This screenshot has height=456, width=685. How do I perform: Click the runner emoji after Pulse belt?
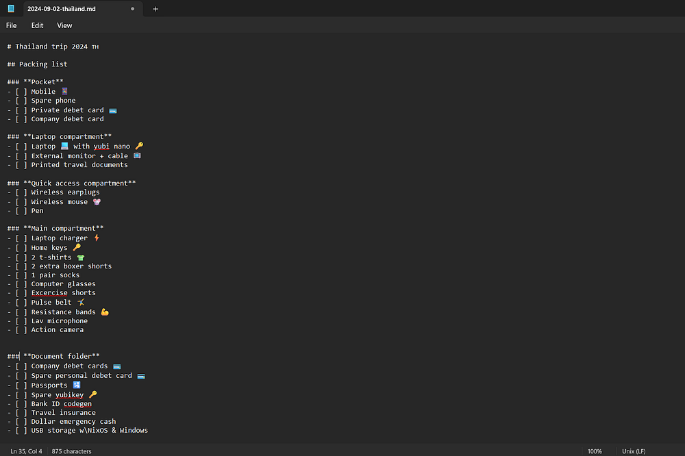[81, 302]
